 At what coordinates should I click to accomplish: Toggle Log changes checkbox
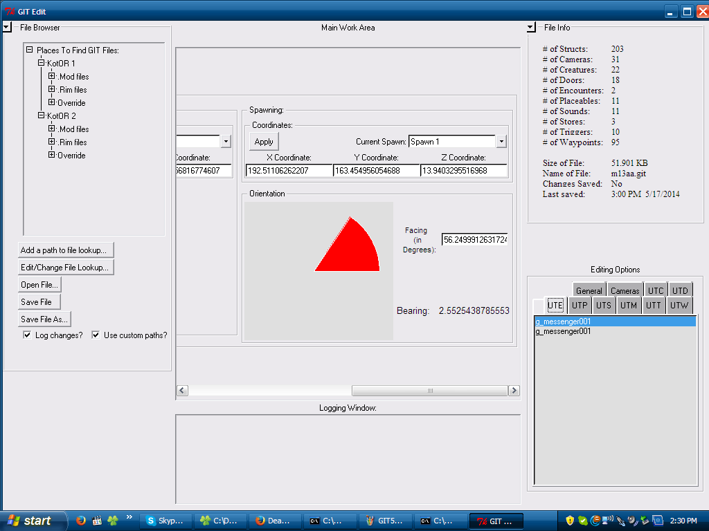point(27,335)
